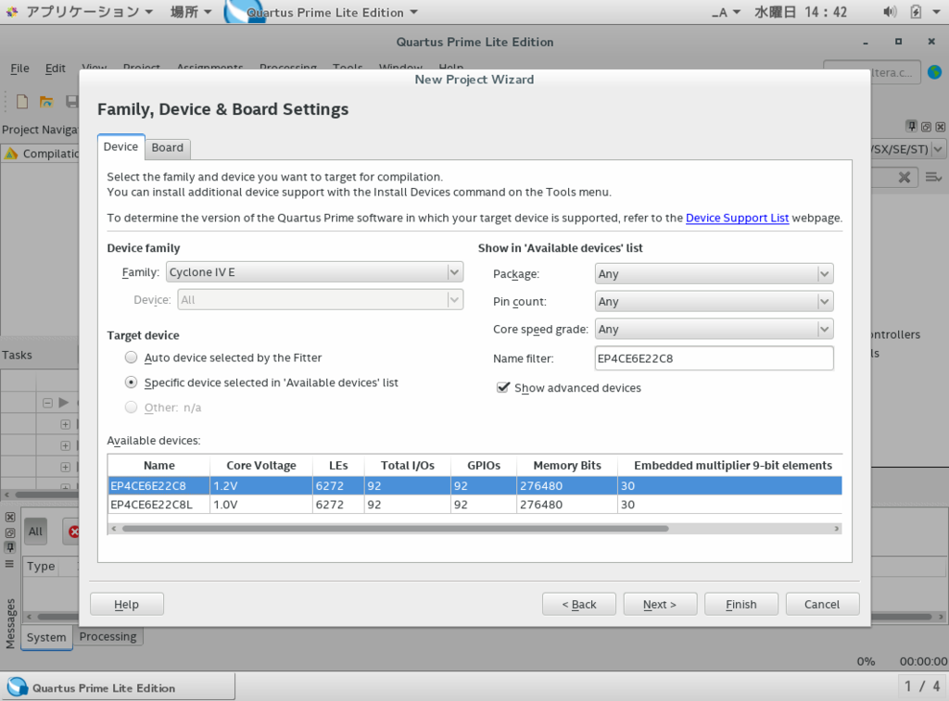
Task: Open the File menu
Action: coord(20,69)
